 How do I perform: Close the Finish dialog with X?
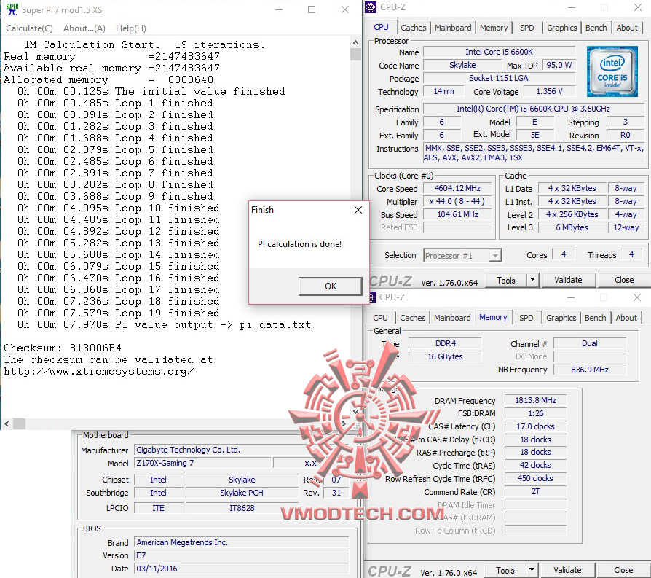[x=358, y=210]
